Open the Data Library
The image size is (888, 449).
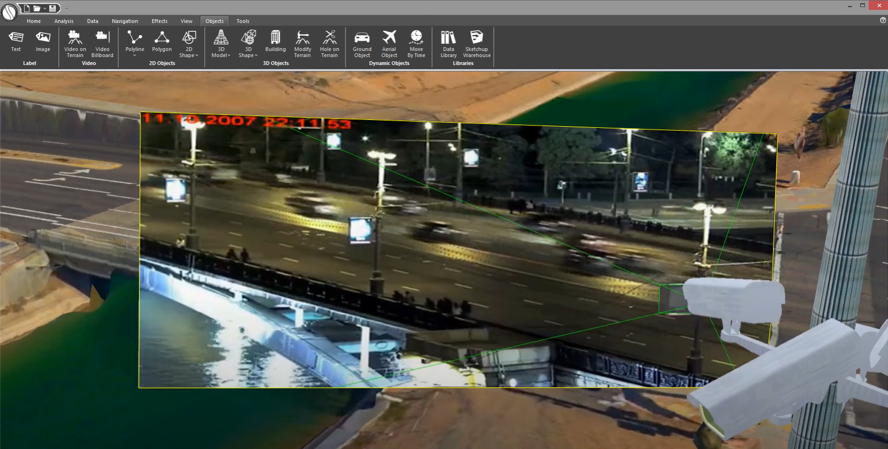tap(448, 44)
